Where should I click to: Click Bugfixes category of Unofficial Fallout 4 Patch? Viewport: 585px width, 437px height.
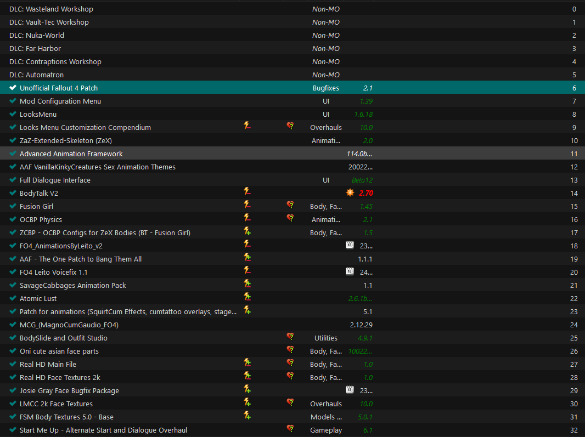click(x=326, y=88)
